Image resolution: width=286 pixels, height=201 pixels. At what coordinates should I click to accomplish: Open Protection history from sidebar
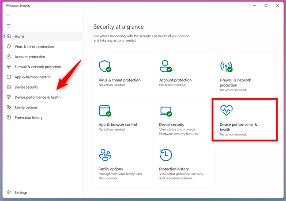click(43, 117)
